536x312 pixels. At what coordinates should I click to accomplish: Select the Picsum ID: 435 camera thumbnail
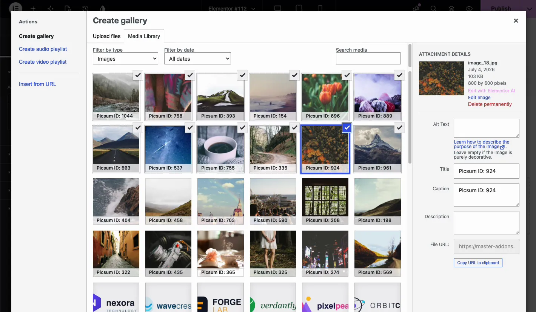click(x=168, y=254)
